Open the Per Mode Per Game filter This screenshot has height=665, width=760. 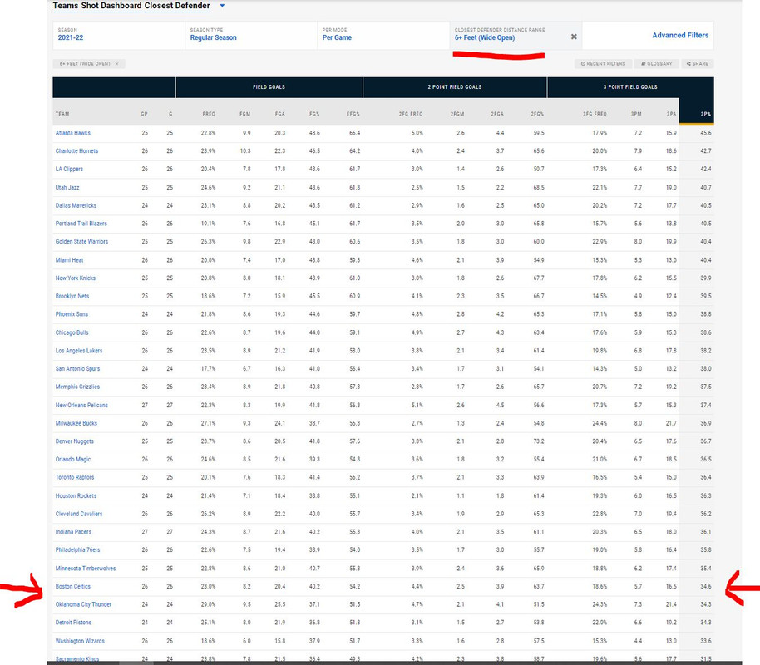coord(383,35)
